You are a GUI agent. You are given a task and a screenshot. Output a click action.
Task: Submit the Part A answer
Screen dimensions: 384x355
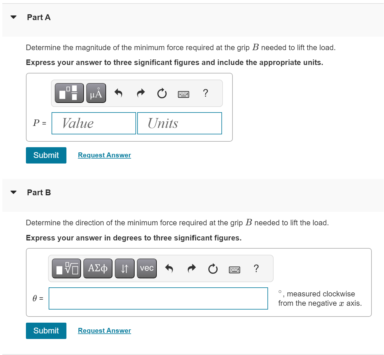(46, 155)
